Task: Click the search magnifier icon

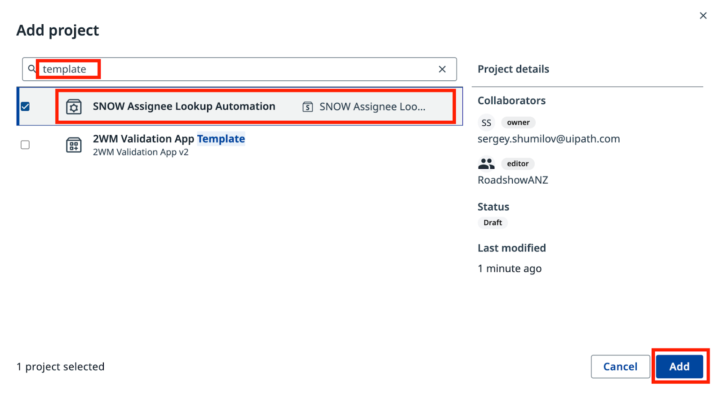Action: point(32,69)
